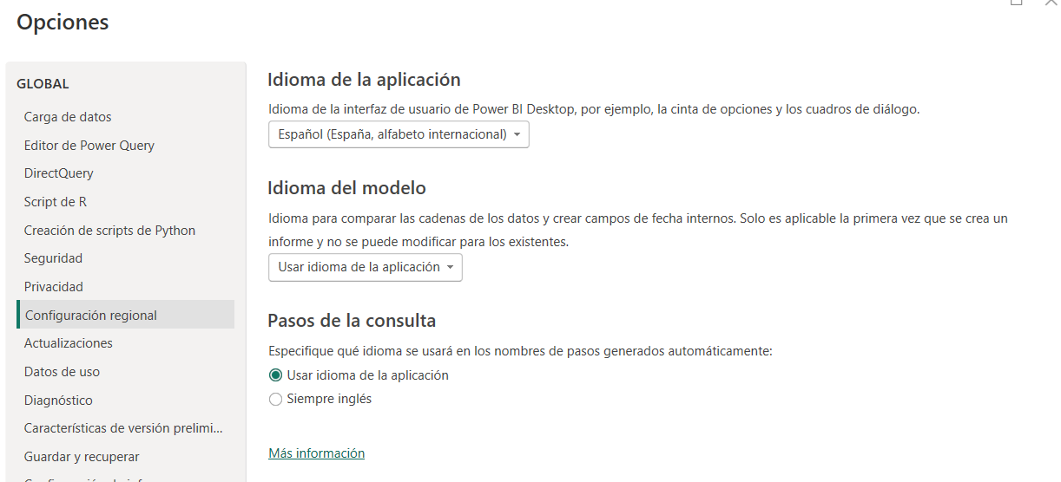Select Características de versión preliminar

123,428
